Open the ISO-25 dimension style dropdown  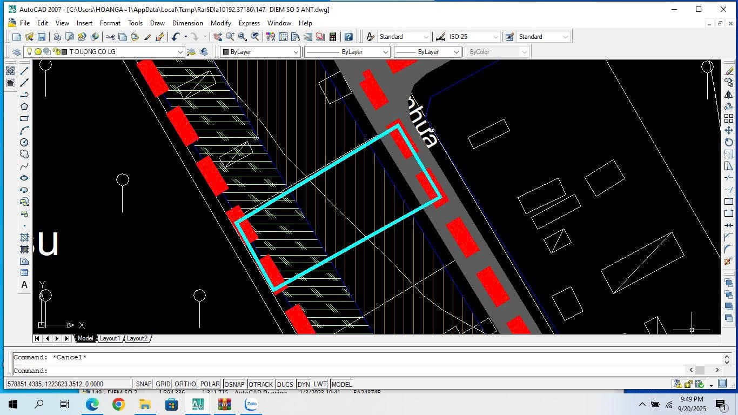(x=495, y=37)
